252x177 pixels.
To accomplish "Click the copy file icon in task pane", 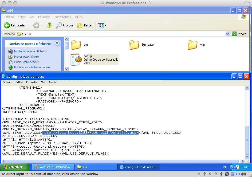I will click(x=10, y=62).
